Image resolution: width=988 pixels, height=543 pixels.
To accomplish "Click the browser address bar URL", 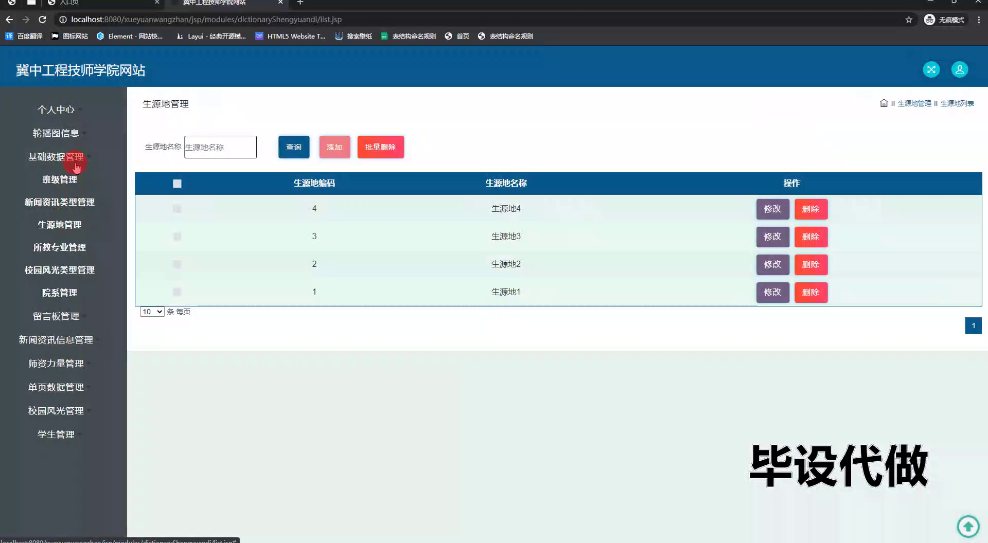I will [206, 20].
